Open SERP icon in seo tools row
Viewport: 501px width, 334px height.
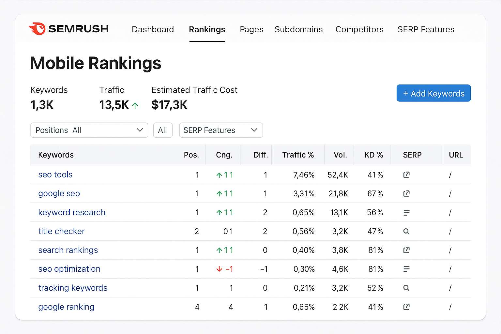tap(406, 175)
